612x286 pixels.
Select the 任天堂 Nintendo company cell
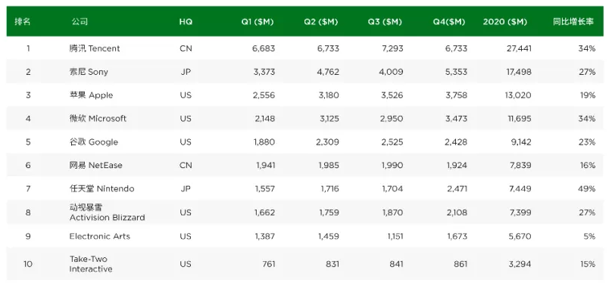coord(101,188)
